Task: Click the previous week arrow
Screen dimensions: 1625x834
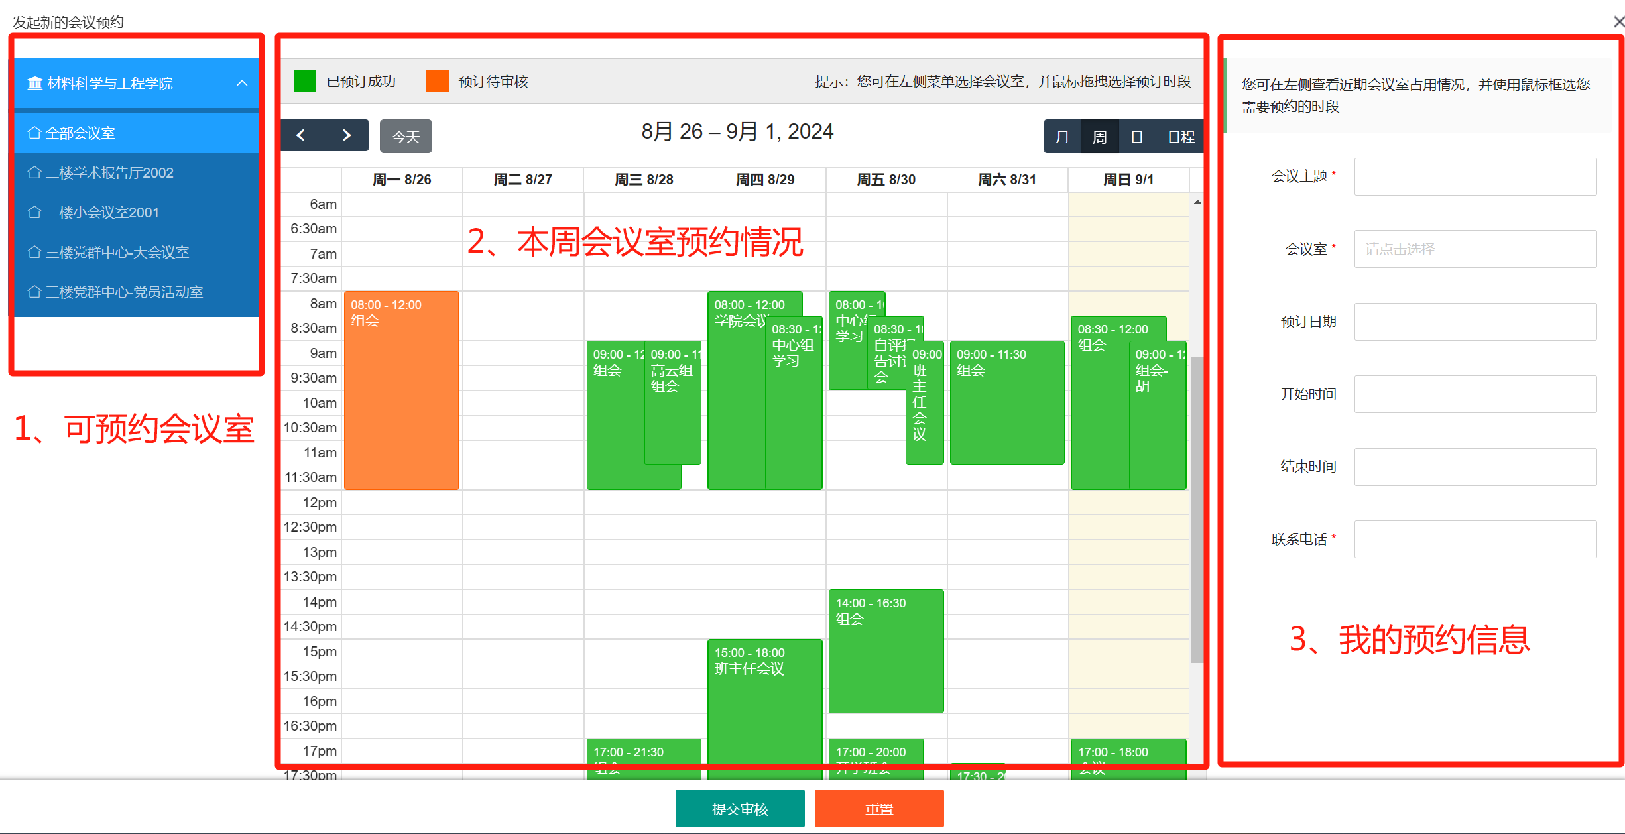Action: click(x=301, y=136)
